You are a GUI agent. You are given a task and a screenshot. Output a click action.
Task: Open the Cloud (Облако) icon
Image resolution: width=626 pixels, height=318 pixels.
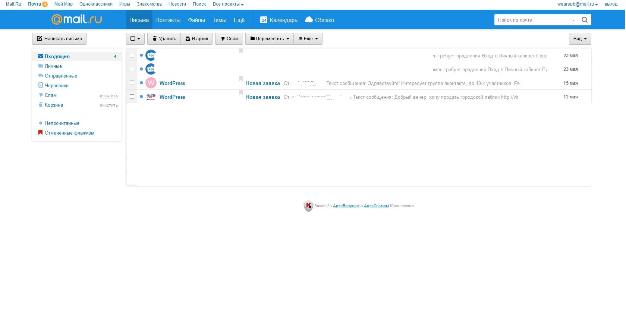(x=309, y=20)
